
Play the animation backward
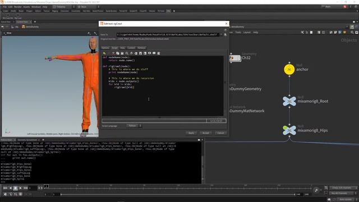click(x=10, y=188)
